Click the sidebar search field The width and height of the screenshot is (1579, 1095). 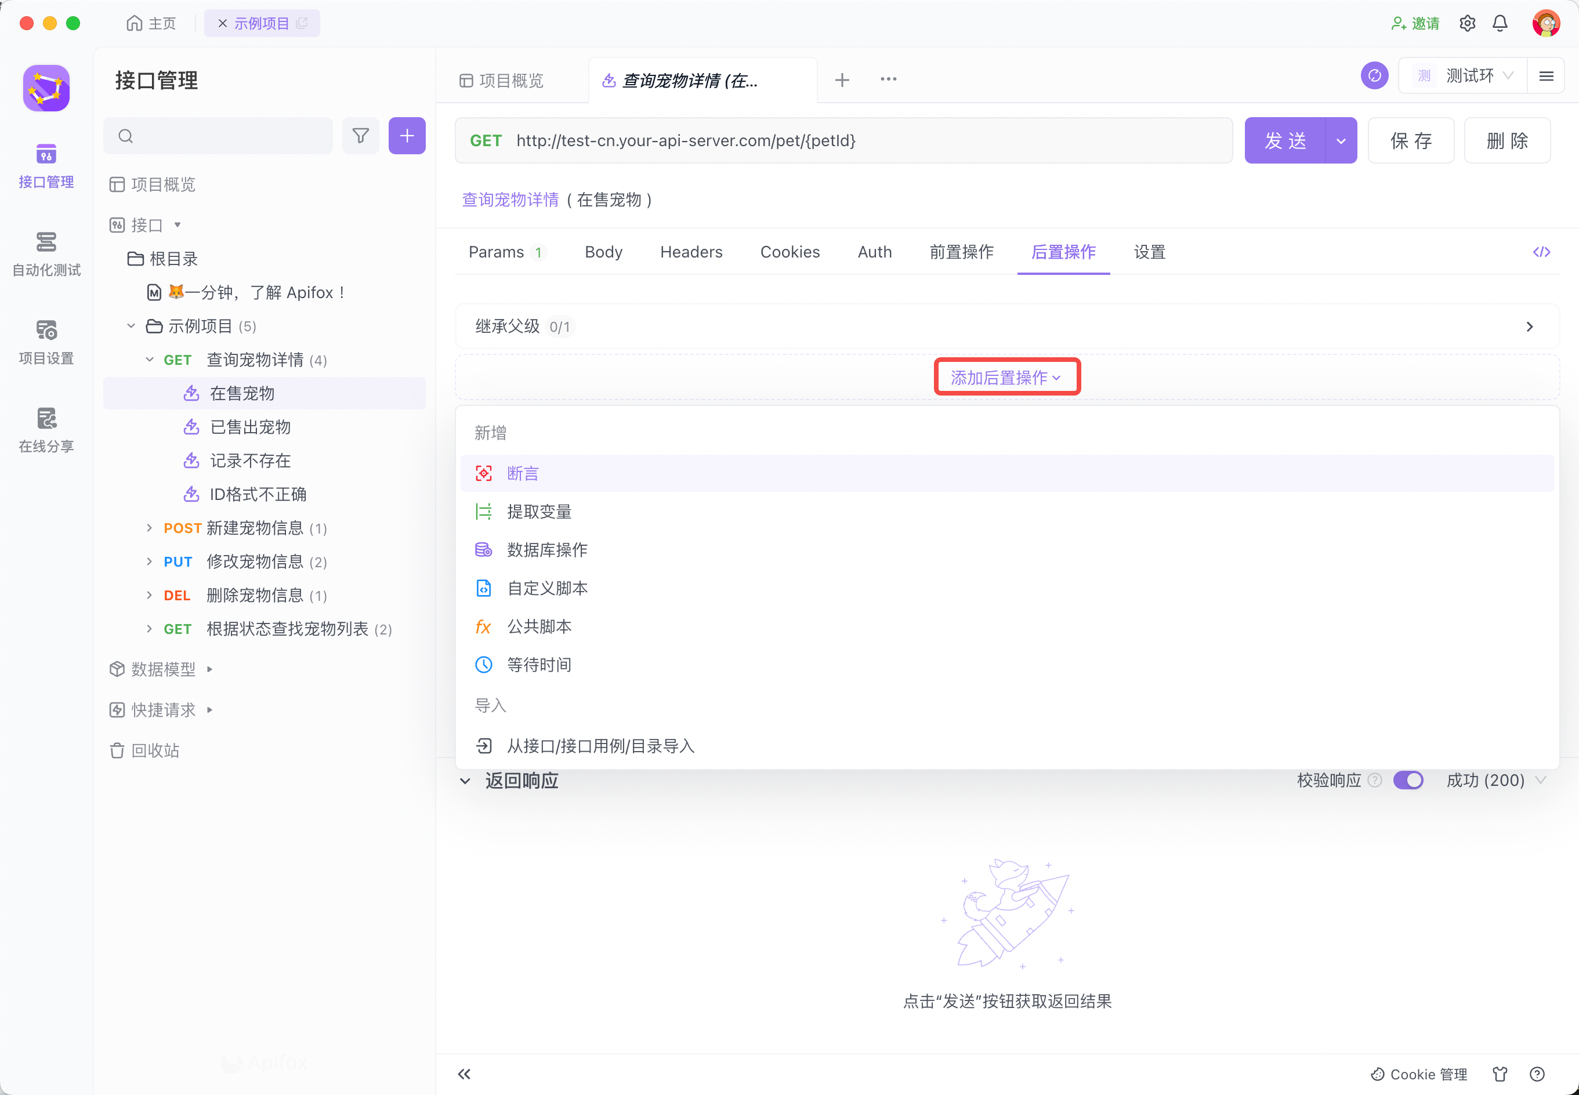pos(226,136)
